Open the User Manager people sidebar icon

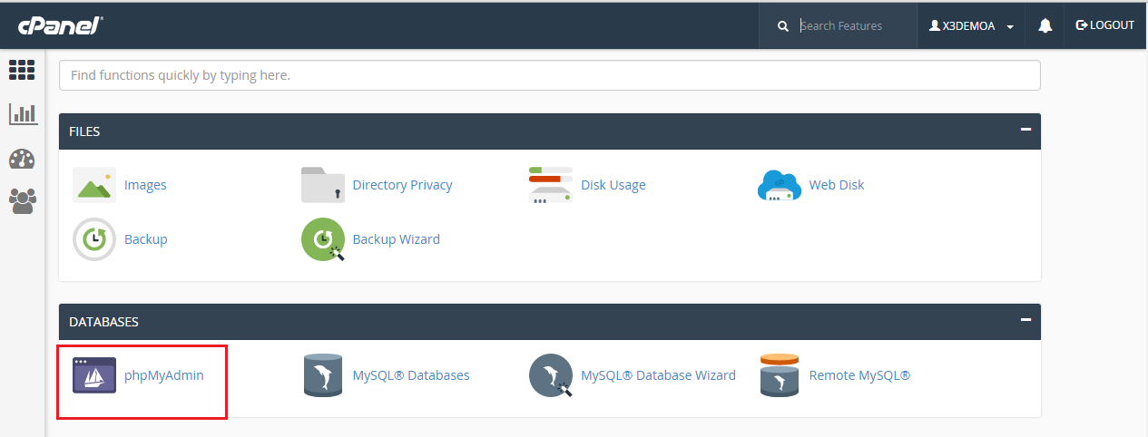tap(22, 200)
